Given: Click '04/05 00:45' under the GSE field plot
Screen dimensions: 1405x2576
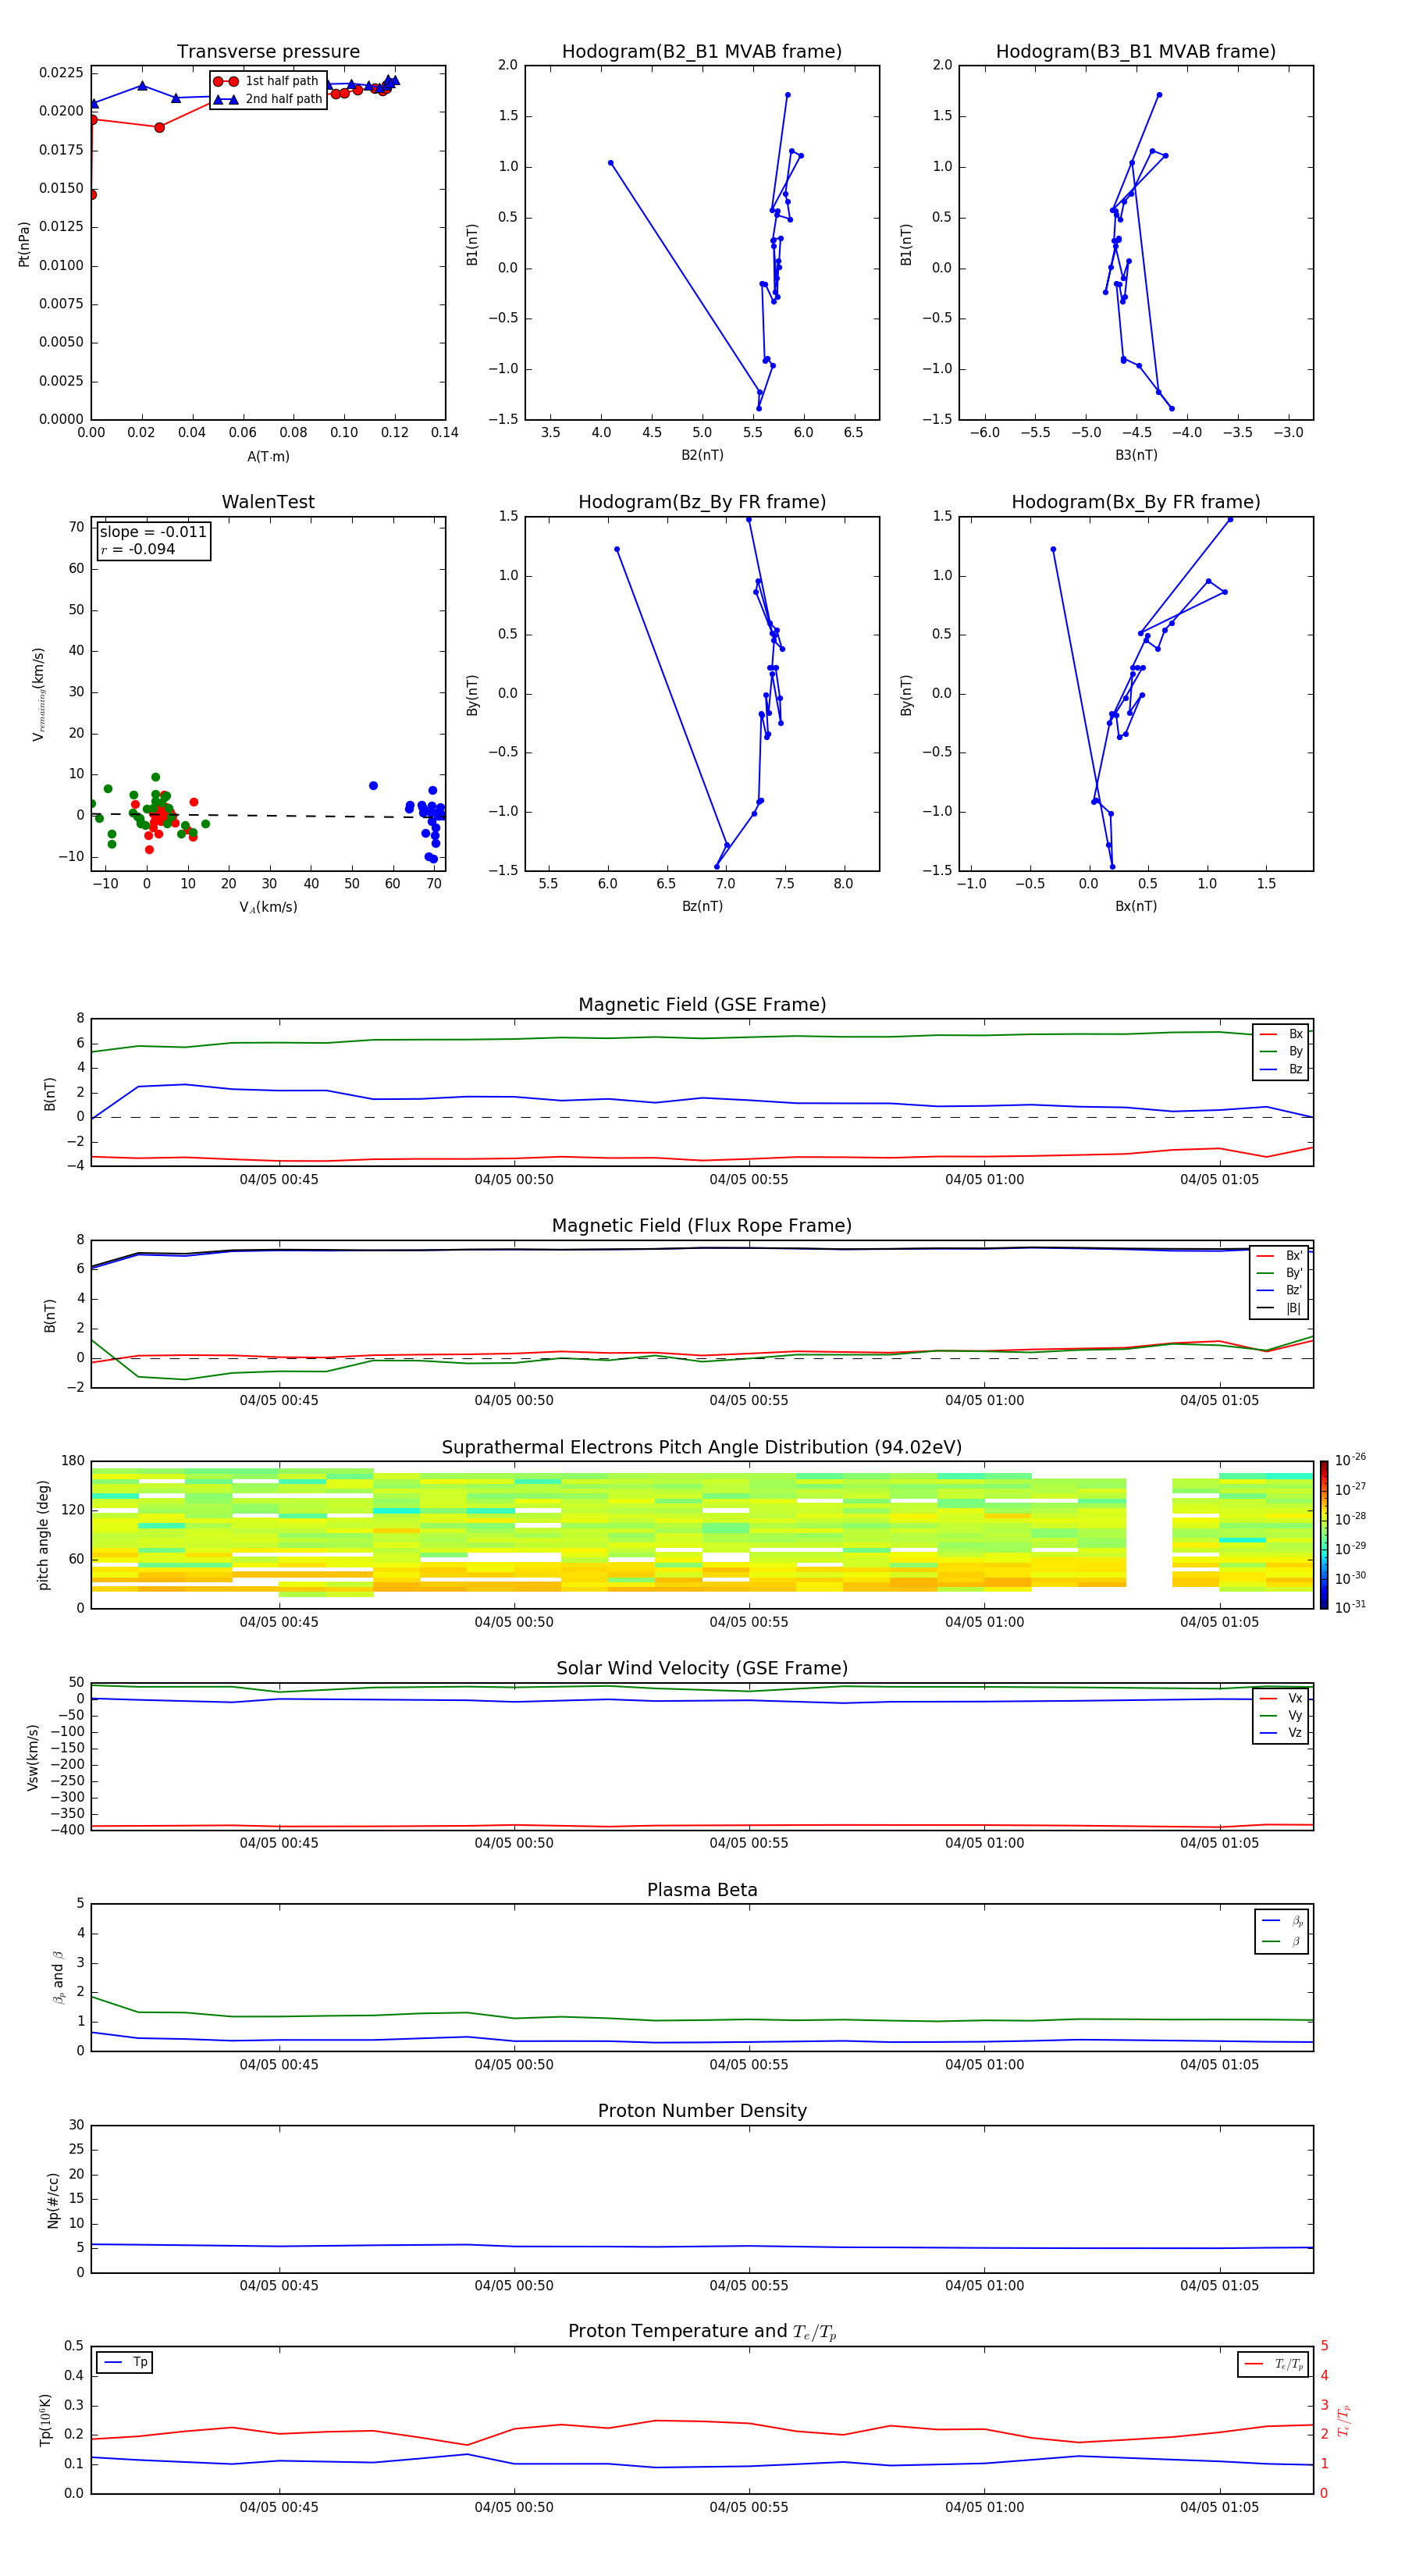Looking at the screenshot, I should 279,1180.
